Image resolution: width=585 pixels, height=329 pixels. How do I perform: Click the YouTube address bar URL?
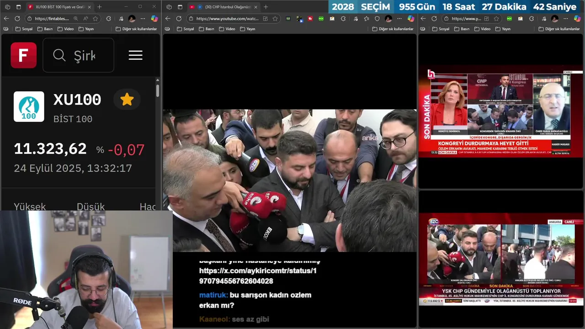tap(227, 19)
